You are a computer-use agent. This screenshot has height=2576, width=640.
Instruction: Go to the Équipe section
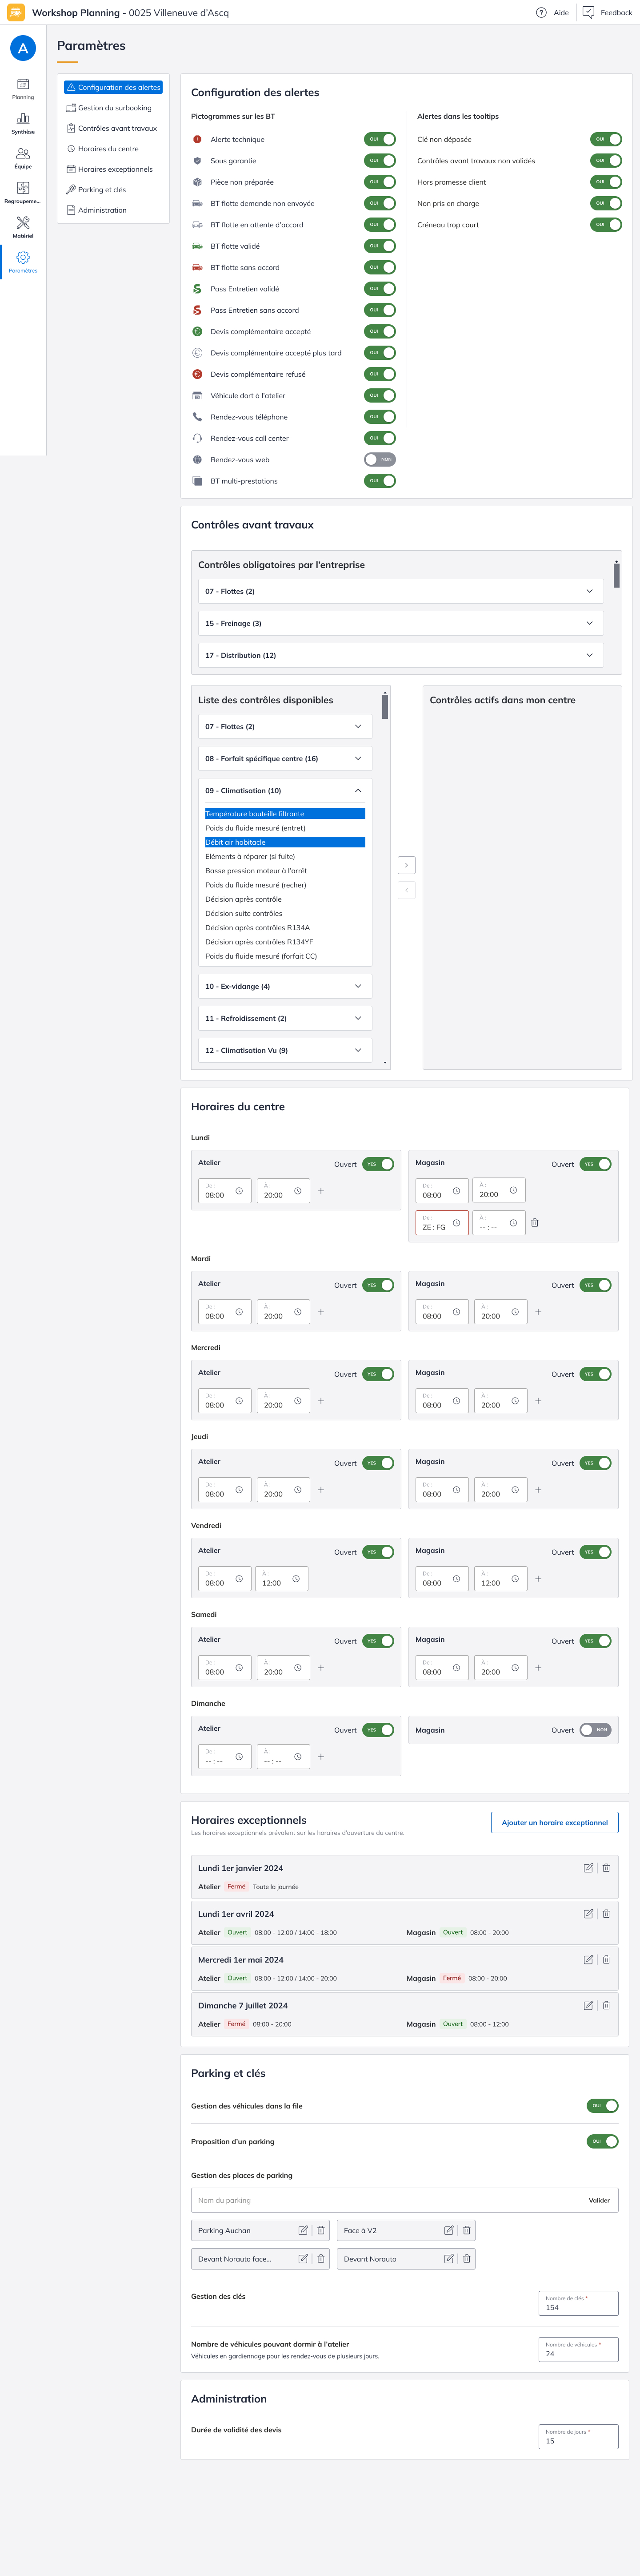coord(23,157)
